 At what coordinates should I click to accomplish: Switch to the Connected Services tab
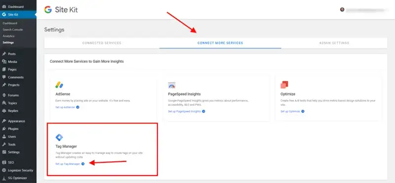(x=102, y=43)
